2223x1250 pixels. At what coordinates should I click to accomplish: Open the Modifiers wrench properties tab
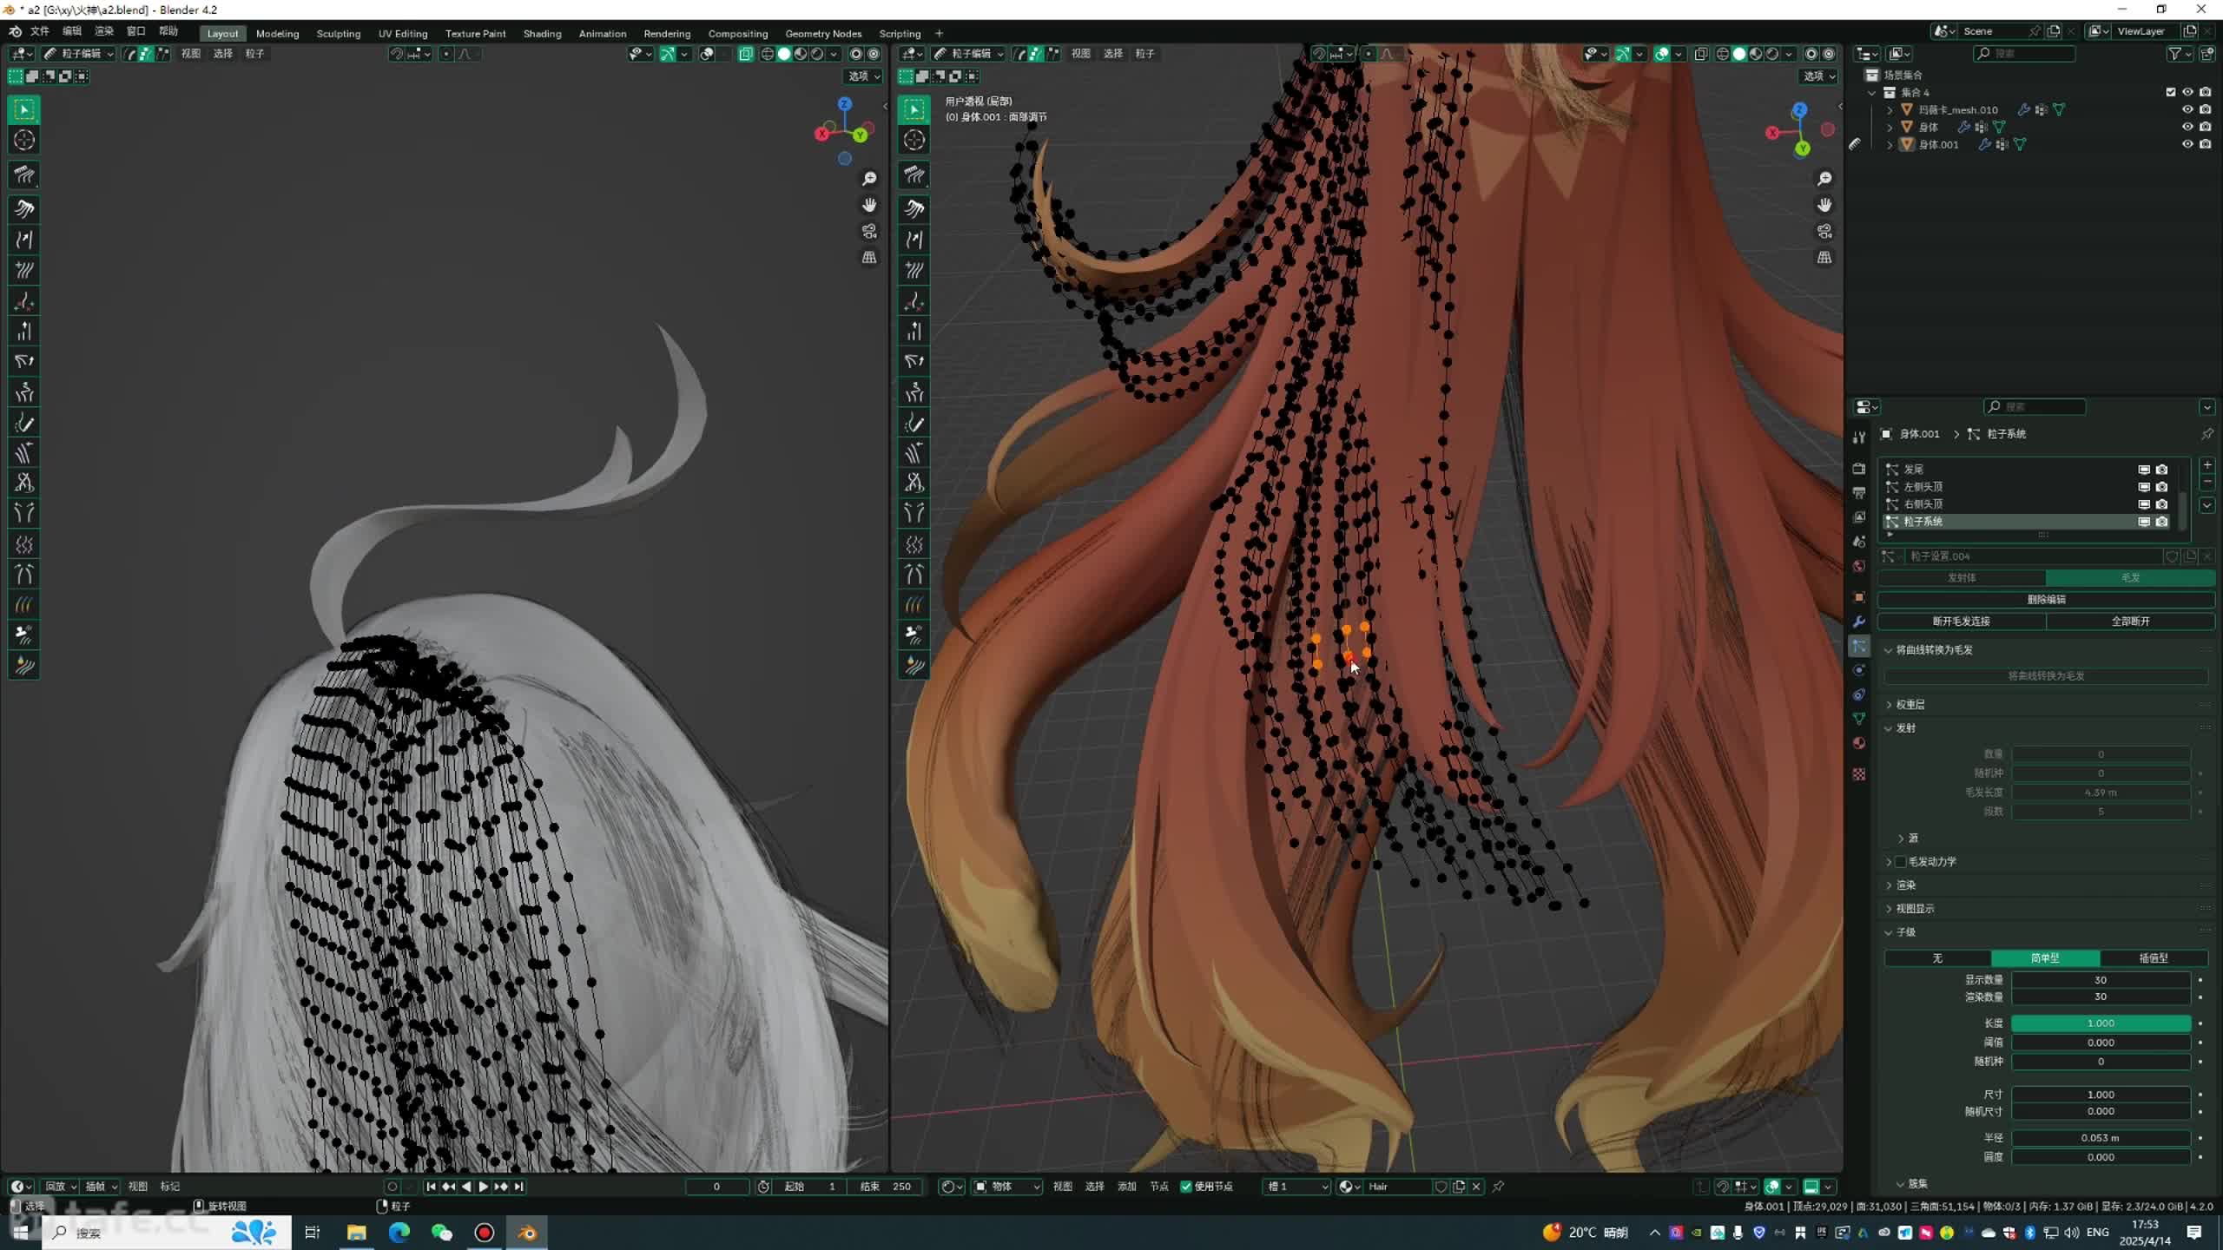pyautogui.click(x=1859, y=622)
